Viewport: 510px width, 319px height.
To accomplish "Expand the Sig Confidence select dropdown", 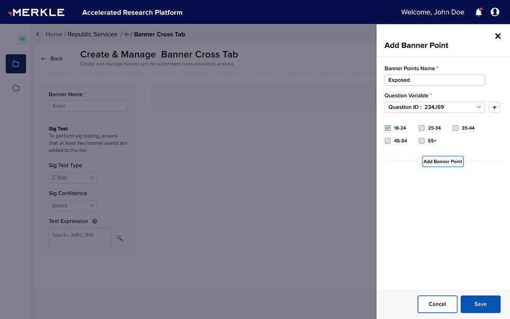I will point(72,205).
